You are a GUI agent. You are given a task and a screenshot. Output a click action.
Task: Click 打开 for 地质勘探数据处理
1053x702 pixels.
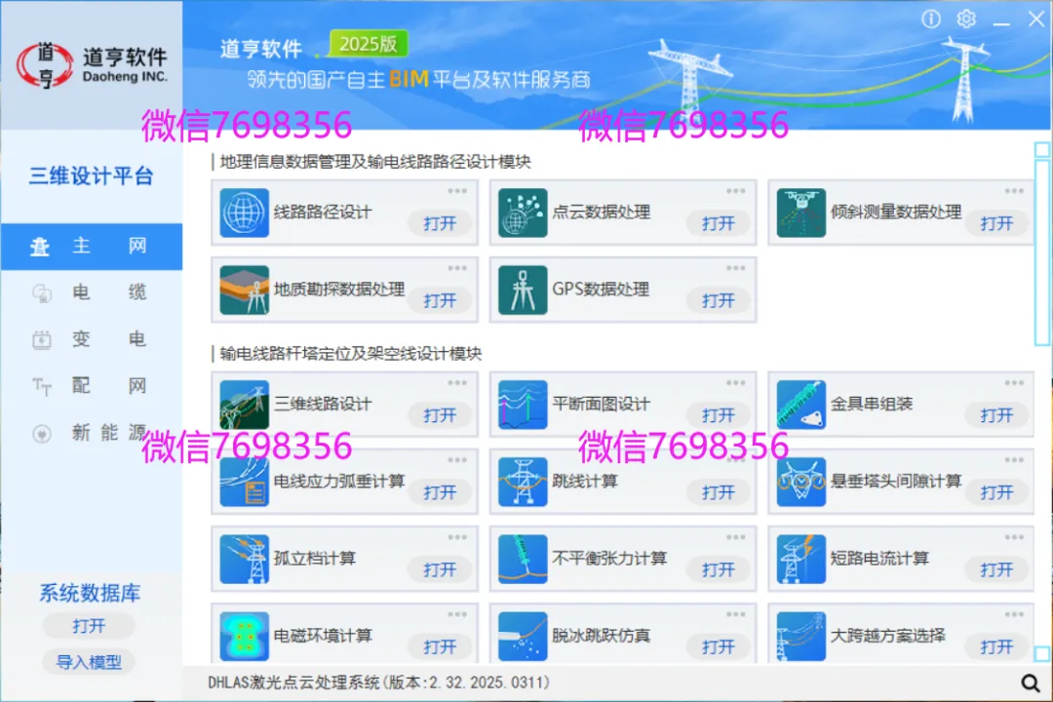pos(440,301)
